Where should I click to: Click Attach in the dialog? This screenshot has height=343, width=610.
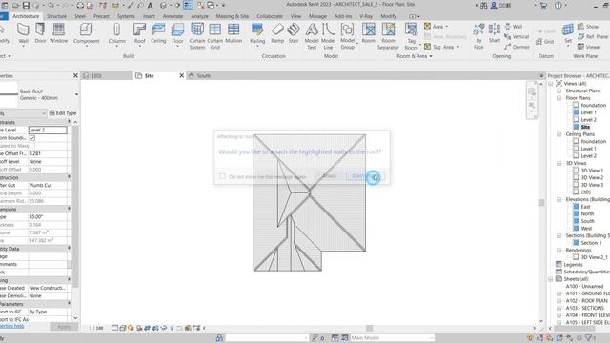point(329,176)
